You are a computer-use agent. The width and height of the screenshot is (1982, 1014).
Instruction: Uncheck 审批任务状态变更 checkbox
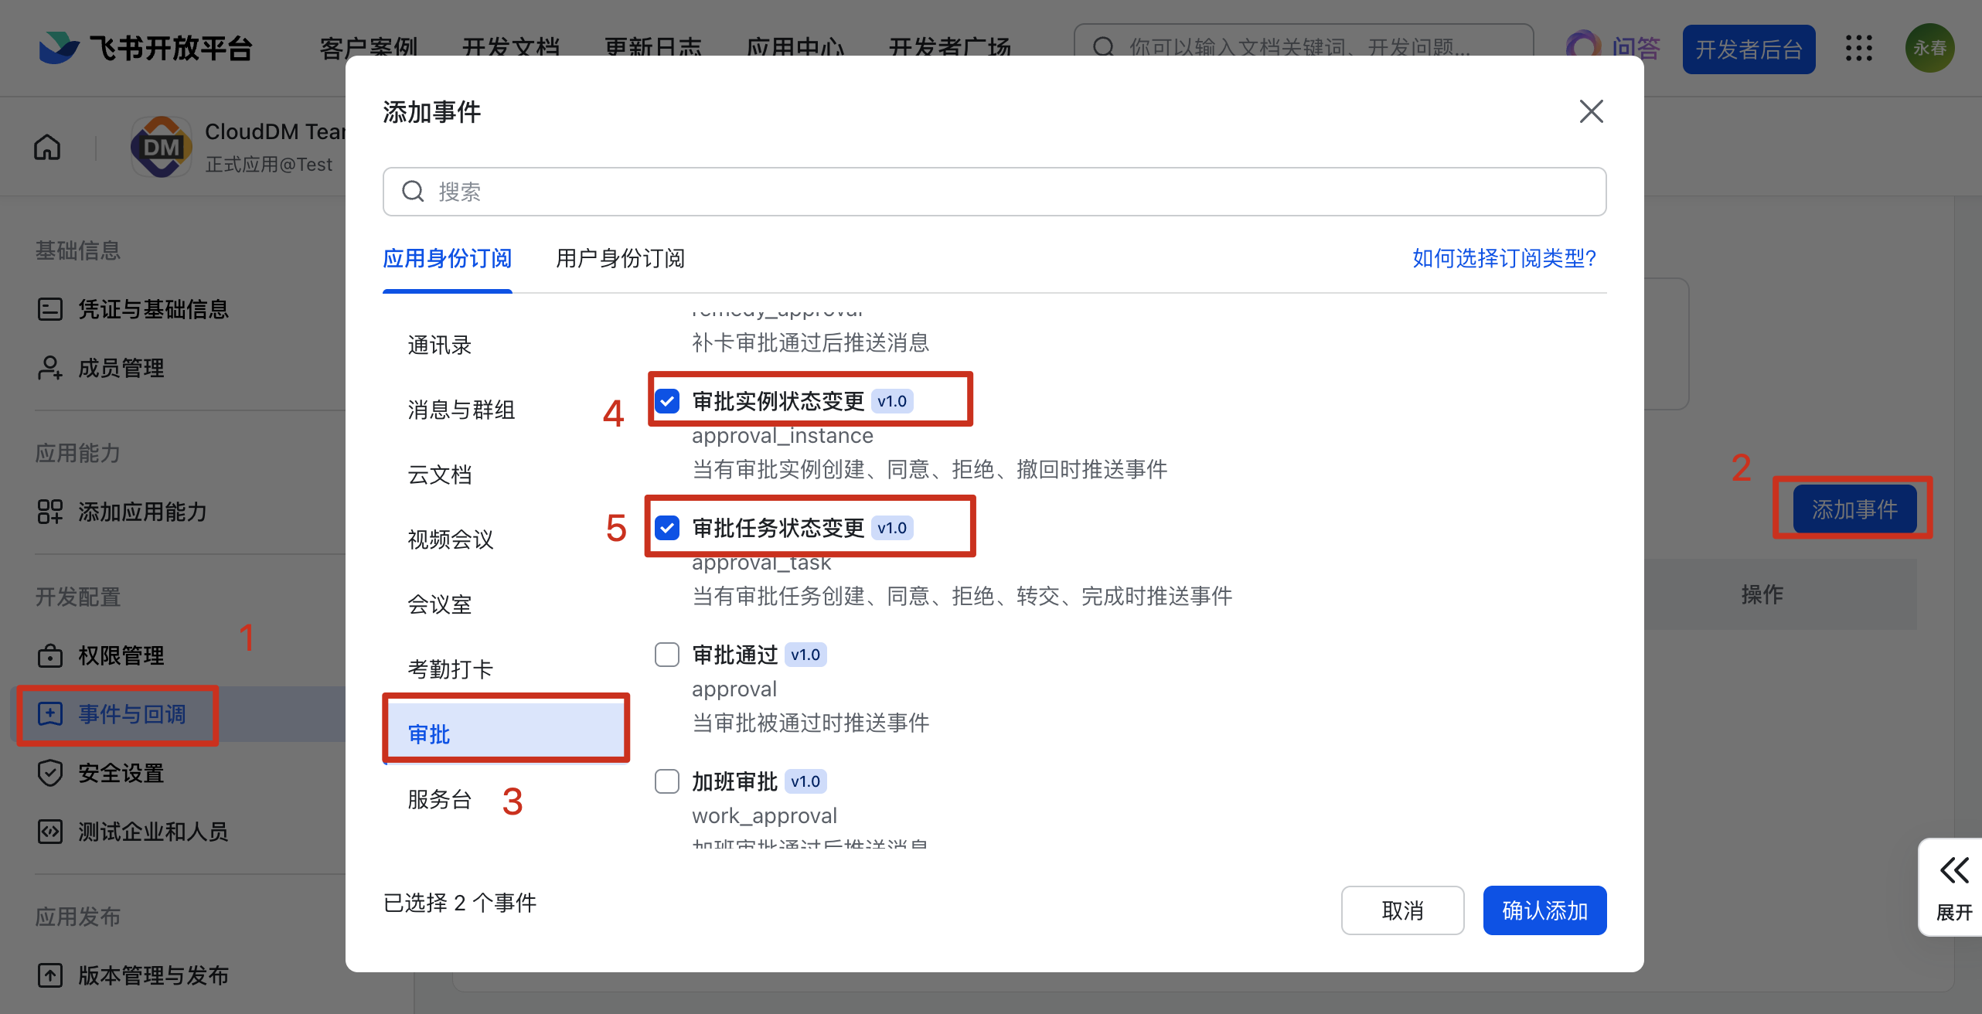point(667,528)
